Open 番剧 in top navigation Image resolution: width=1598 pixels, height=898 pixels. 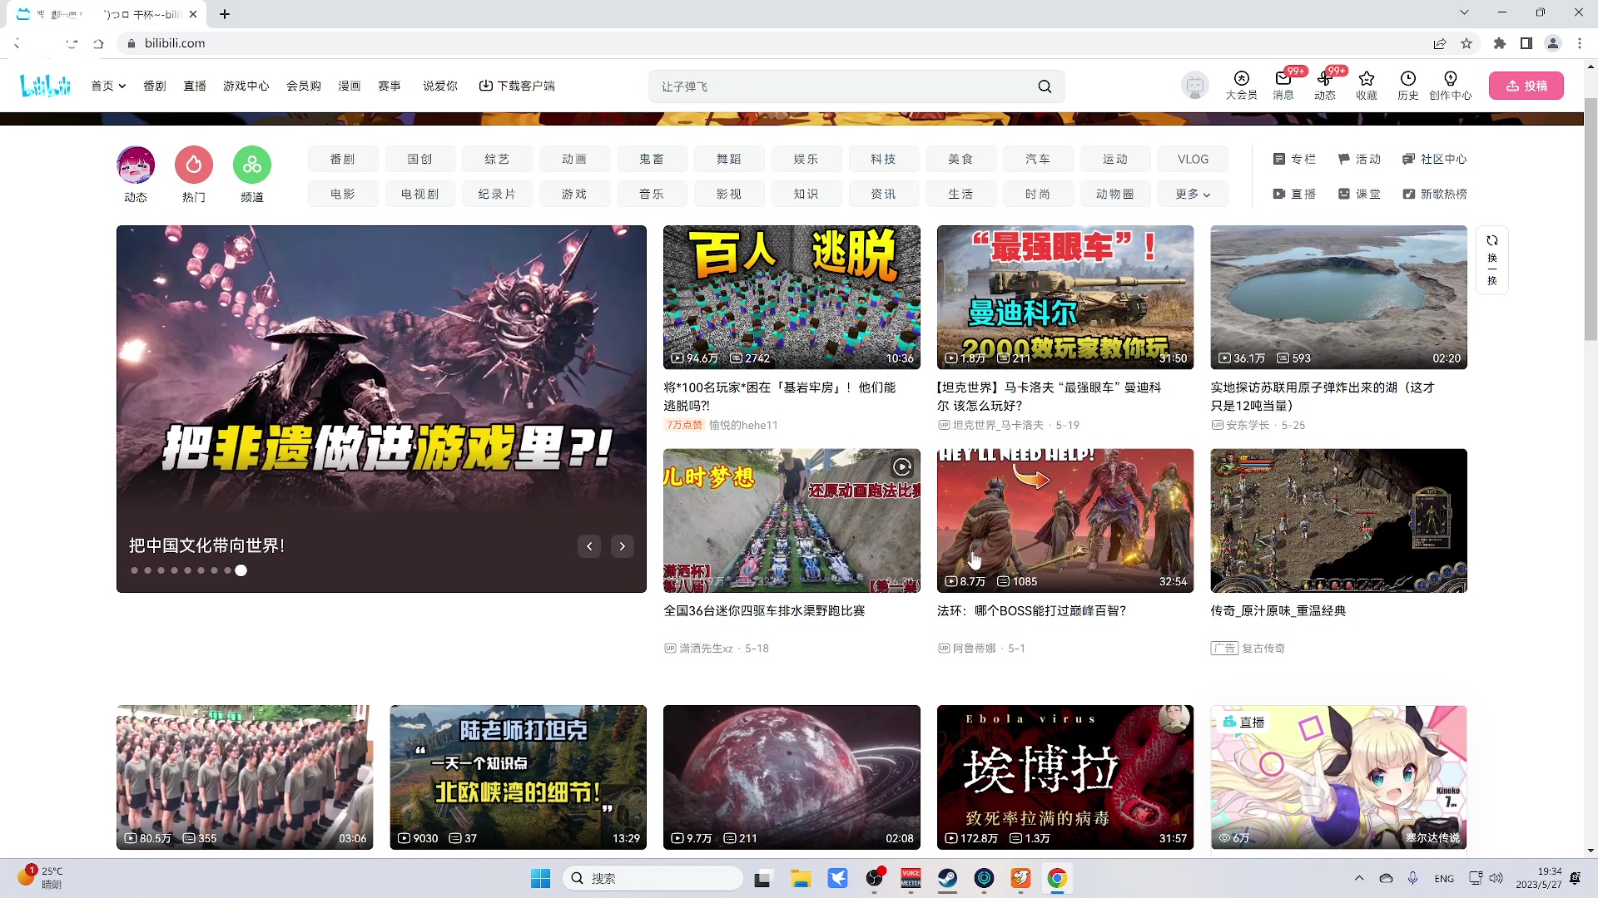point(155,86)
